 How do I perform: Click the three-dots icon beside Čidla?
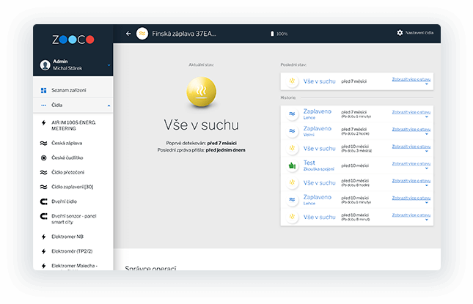point(44,105)
